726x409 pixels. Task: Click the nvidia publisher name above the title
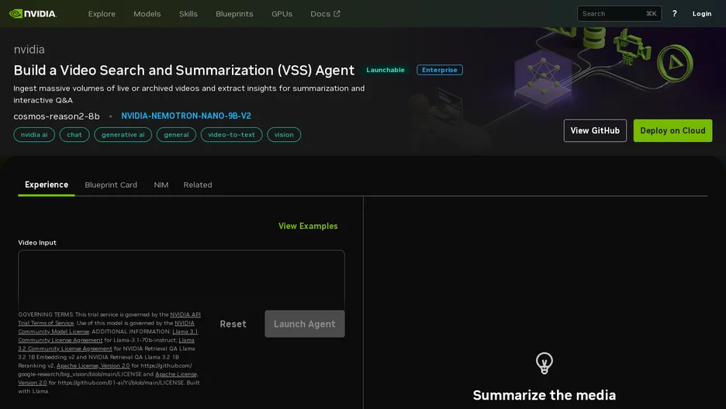(x=29, y=50)
